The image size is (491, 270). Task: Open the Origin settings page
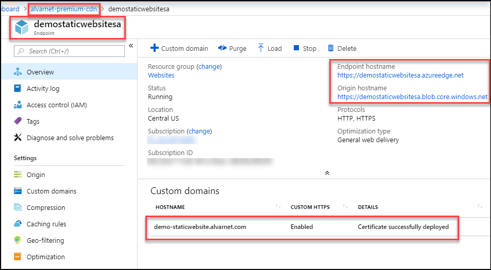pos(69,175)
